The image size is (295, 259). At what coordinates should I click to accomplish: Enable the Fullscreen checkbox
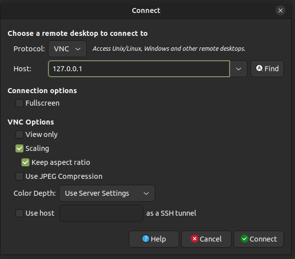coord(19,103)
